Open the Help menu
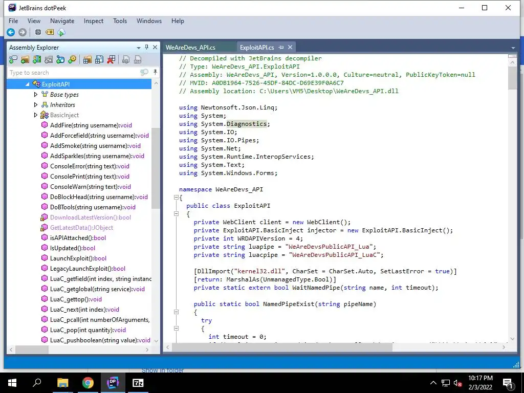524x393 pixels. pos(178,20)
